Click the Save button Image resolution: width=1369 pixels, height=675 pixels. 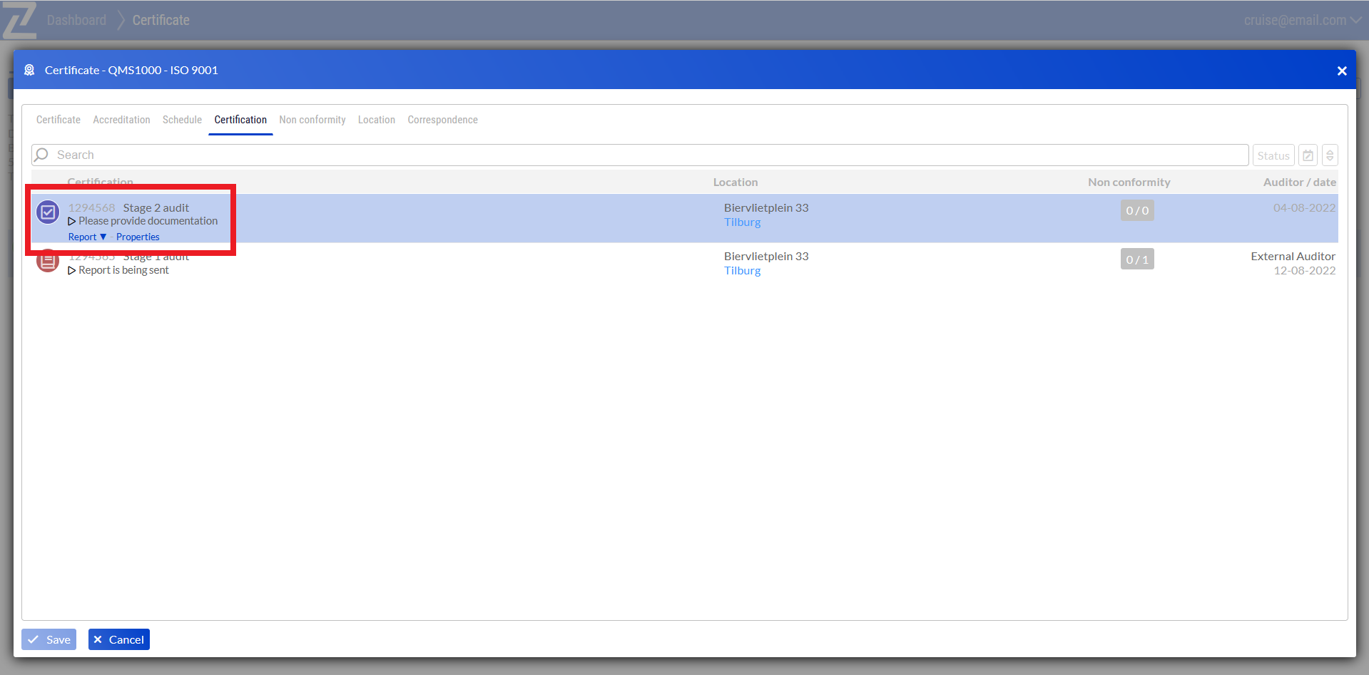point(49,639)
